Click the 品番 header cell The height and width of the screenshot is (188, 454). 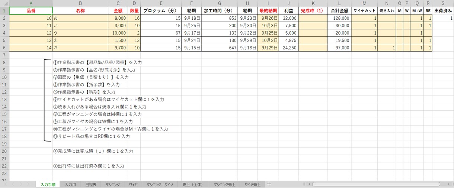31,11
